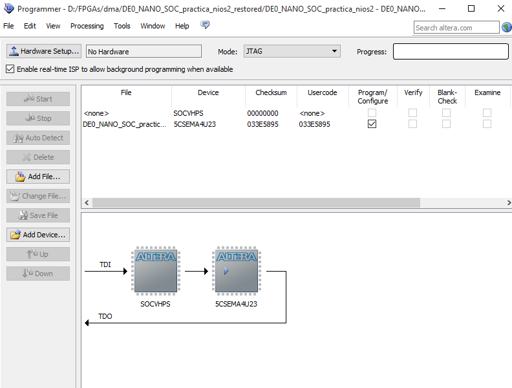Open the Tools menu

click(x=122, y=26)
